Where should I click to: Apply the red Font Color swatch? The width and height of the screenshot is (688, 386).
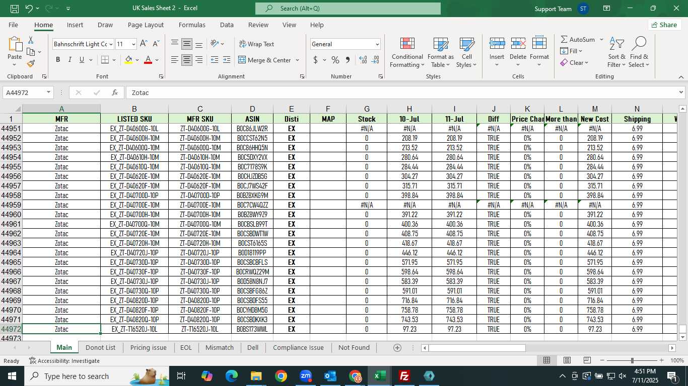pos(148,60)
